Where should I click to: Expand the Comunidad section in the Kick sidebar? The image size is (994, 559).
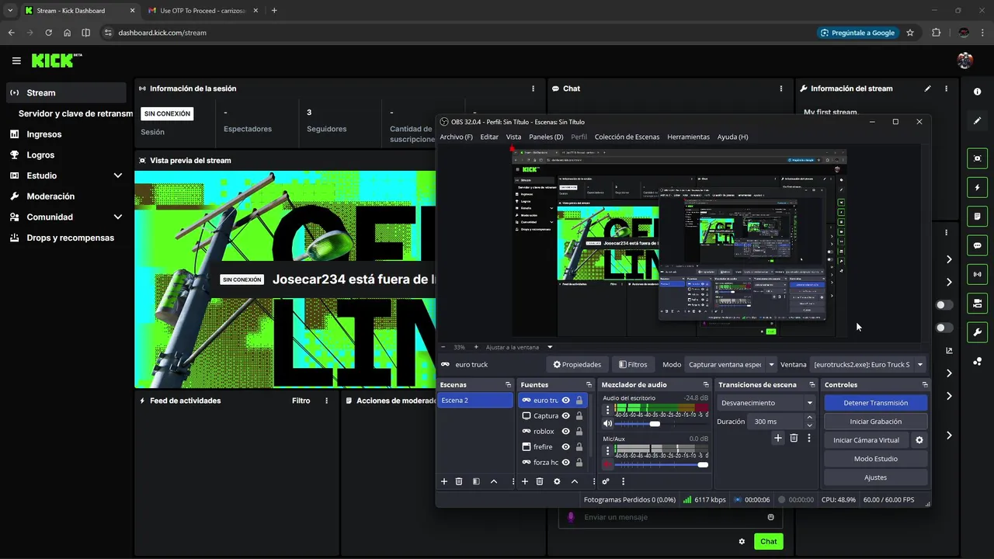click(x=117, y=217)
